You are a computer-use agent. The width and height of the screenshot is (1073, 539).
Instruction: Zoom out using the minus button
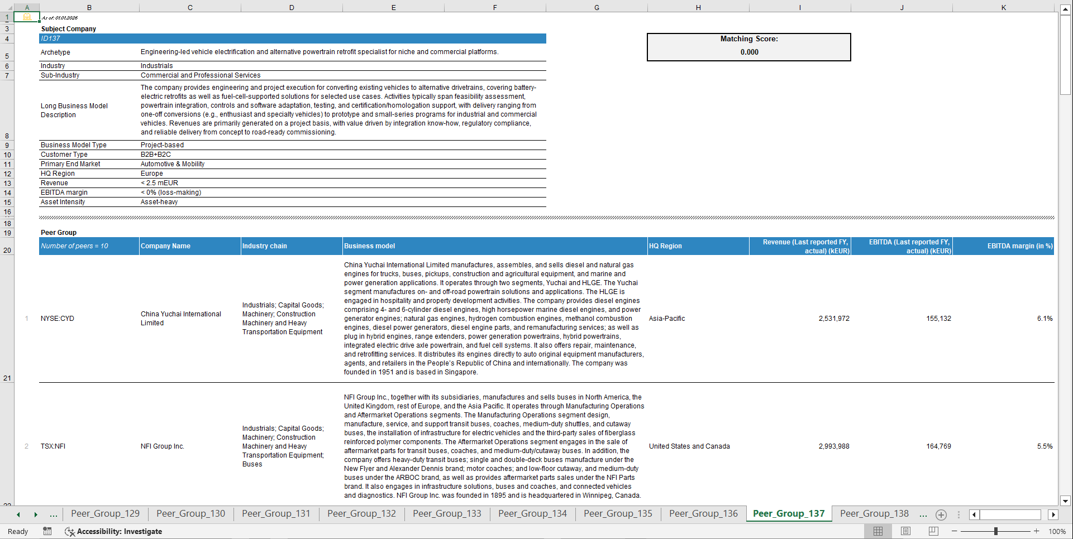point(955,531)
